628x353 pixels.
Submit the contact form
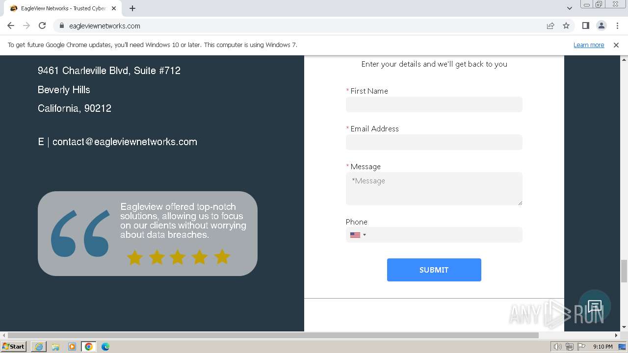click(434, 270)
